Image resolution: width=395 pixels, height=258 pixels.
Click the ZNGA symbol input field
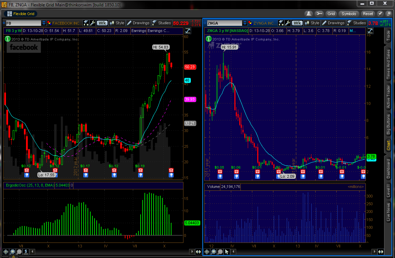click(224, 23)
